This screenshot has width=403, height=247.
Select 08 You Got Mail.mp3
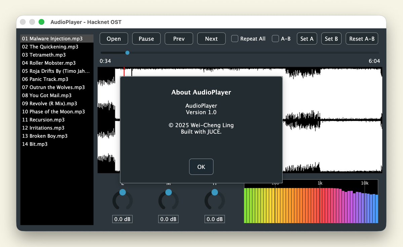tap(57, 95)
